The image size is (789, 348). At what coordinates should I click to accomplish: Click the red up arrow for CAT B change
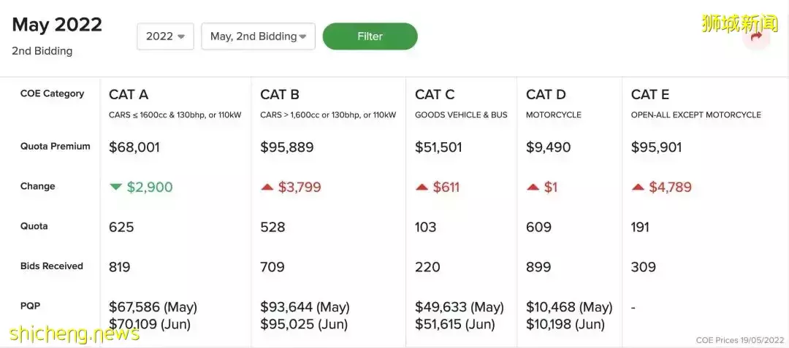pos(267,187)
